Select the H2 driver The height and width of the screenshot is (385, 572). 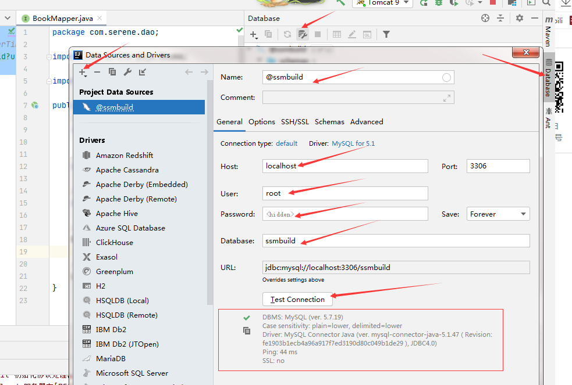tap(100, 286)
